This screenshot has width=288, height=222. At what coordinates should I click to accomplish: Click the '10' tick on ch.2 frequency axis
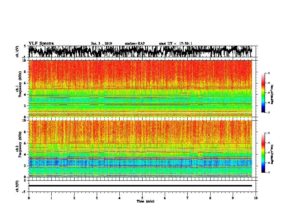point(25,120)
